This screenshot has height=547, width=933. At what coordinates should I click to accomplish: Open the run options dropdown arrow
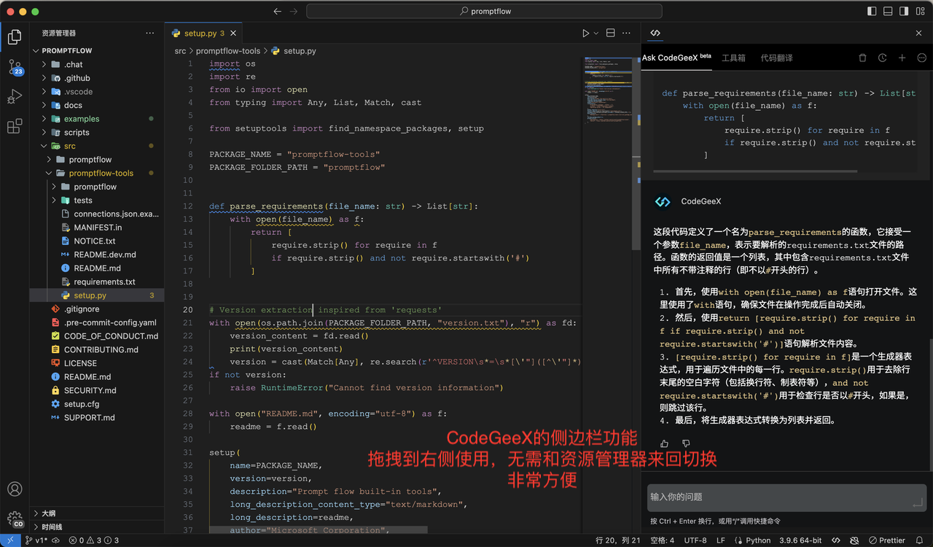(x=596, y=33)
